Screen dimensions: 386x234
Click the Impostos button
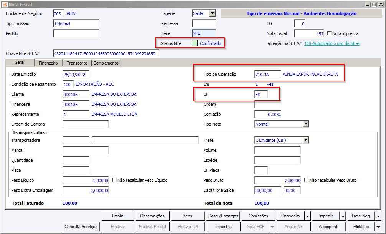tap(224, 227)
